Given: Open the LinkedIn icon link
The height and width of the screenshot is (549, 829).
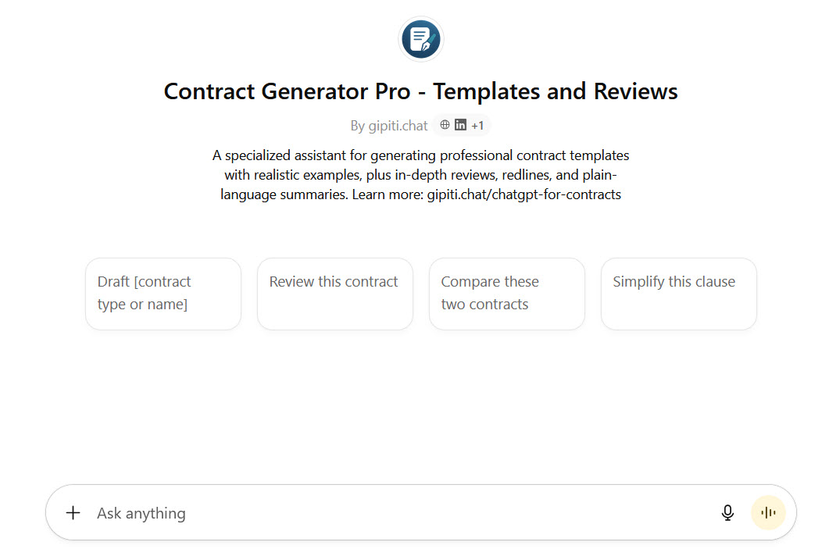Looking at the screenshot, I should 460,125.
